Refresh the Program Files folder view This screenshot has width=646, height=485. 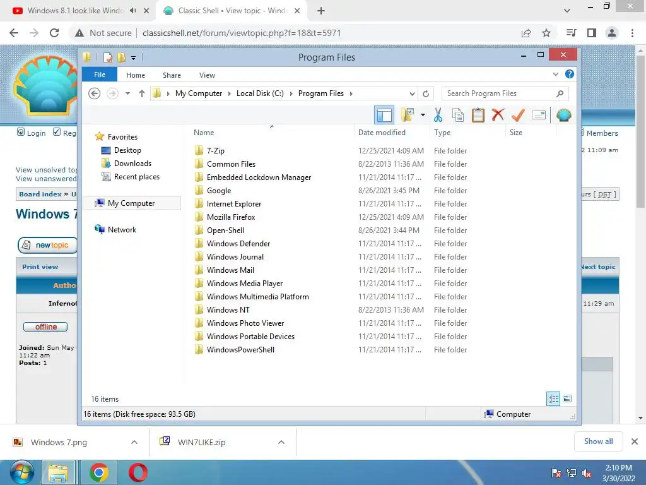click(x=426, y=93)
